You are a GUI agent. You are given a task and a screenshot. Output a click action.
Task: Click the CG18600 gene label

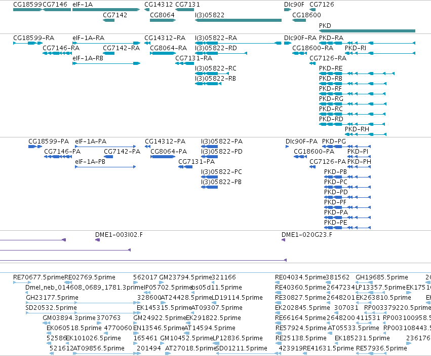pyautogui.click(x=306, y=15)
